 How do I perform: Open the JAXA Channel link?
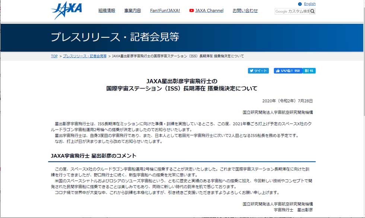[x=209, y=10]
